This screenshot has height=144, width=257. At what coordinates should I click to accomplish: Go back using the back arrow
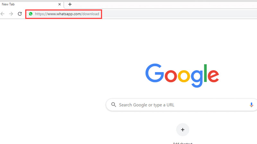[3, 14]
